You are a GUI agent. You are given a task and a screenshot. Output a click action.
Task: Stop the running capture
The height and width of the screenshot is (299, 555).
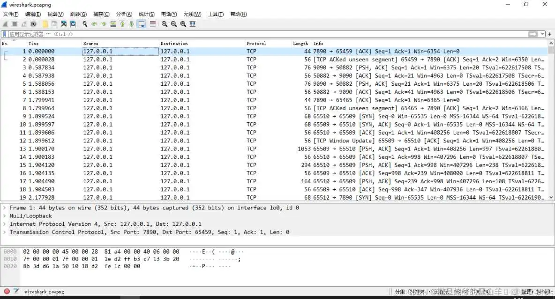coord(15,24)
